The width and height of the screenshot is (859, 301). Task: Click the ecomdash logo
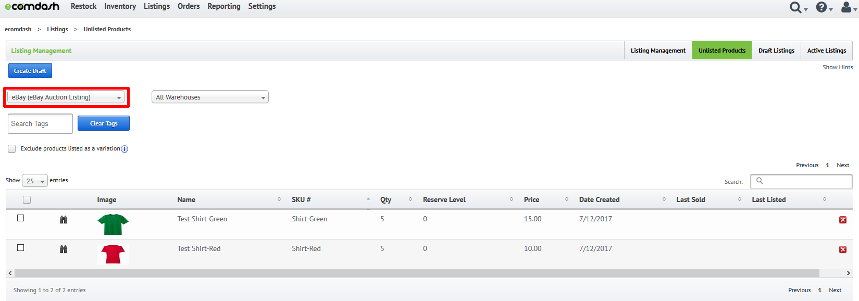[x=32, y=6]
